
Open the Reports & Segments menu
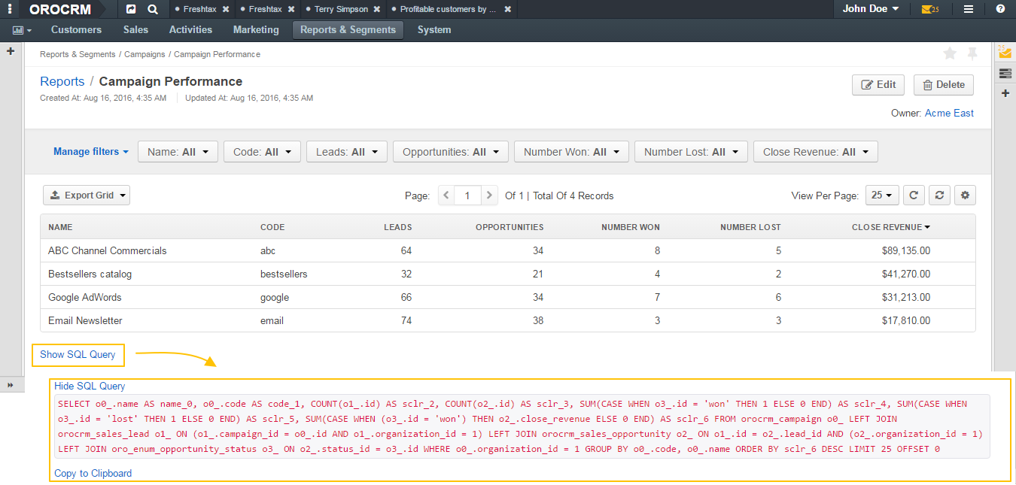pos(348,30)
